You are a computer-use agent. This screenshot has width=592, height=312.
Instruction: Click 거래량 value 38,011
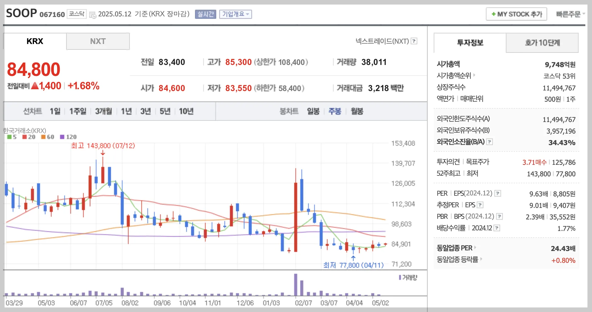[374, 62]
